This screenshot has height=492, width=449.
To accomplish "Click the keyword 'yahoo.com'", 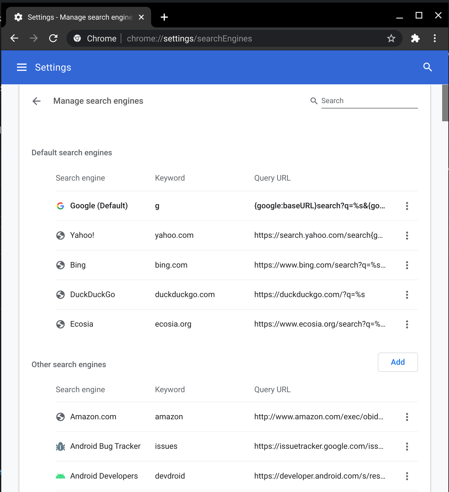I will coord(174,235).
